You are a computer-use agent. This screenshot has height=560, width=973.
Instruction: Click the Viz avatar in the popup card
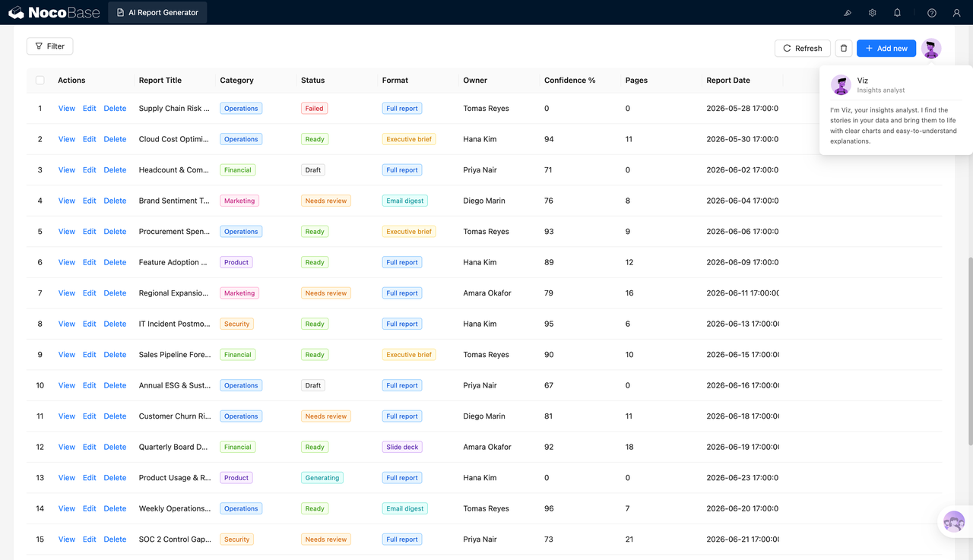click(841, 84)
